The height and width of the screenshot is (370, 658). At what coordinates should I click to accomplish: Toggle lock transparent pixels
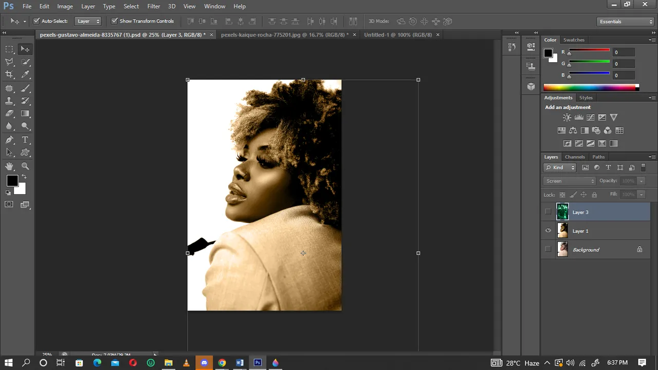pos(562,195)
